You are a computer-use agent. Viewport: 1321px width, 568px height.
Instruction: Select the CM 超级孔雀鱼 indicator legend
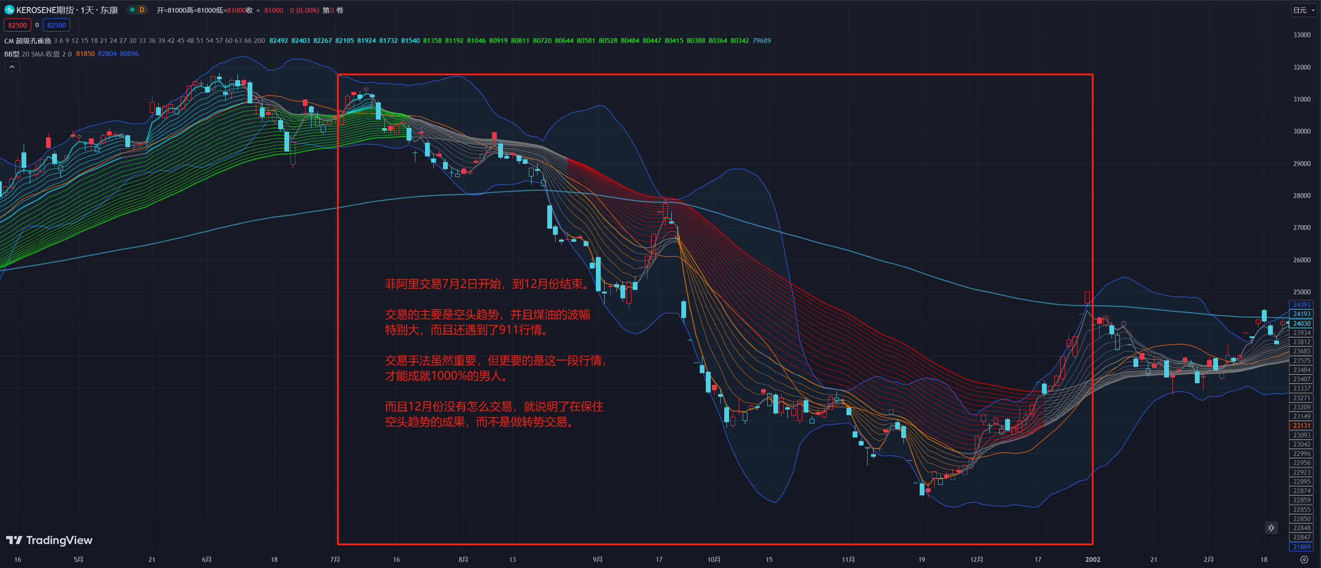28,40
